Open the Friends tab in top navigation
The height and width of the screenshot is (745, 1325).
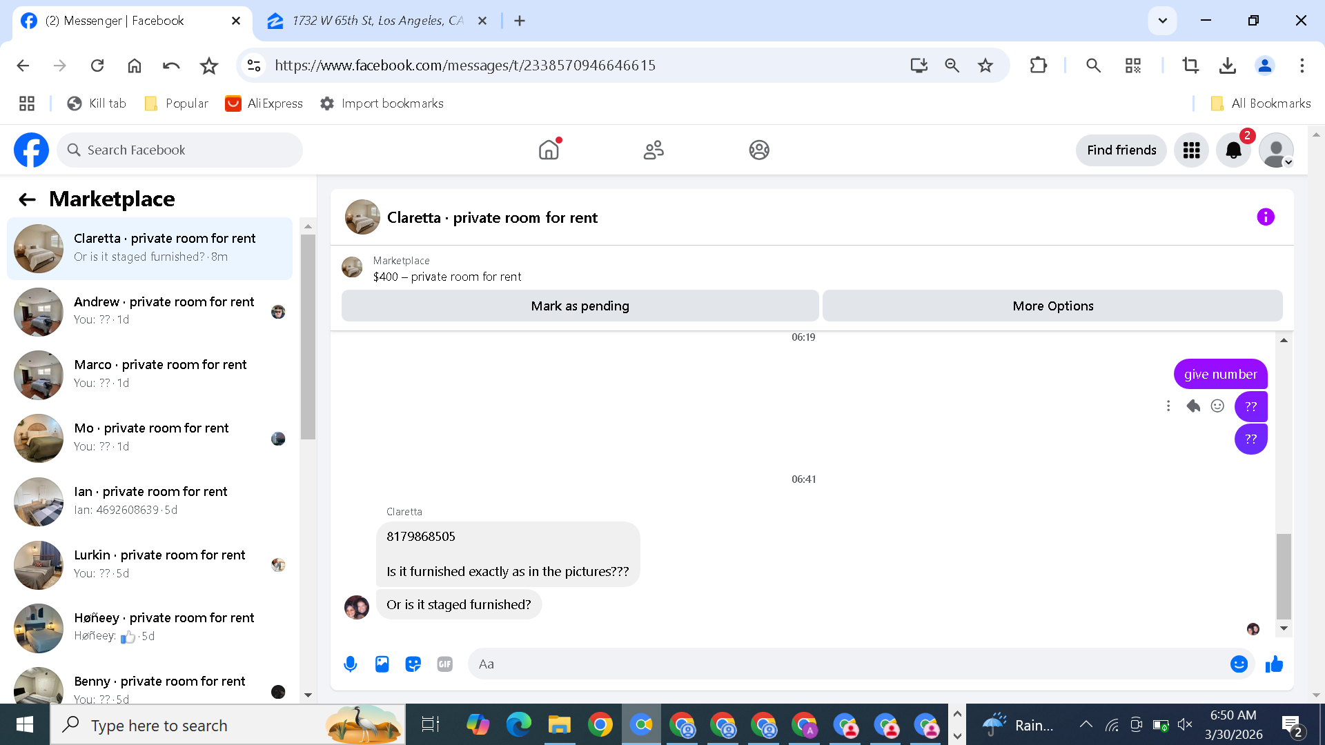pos(654,150)
